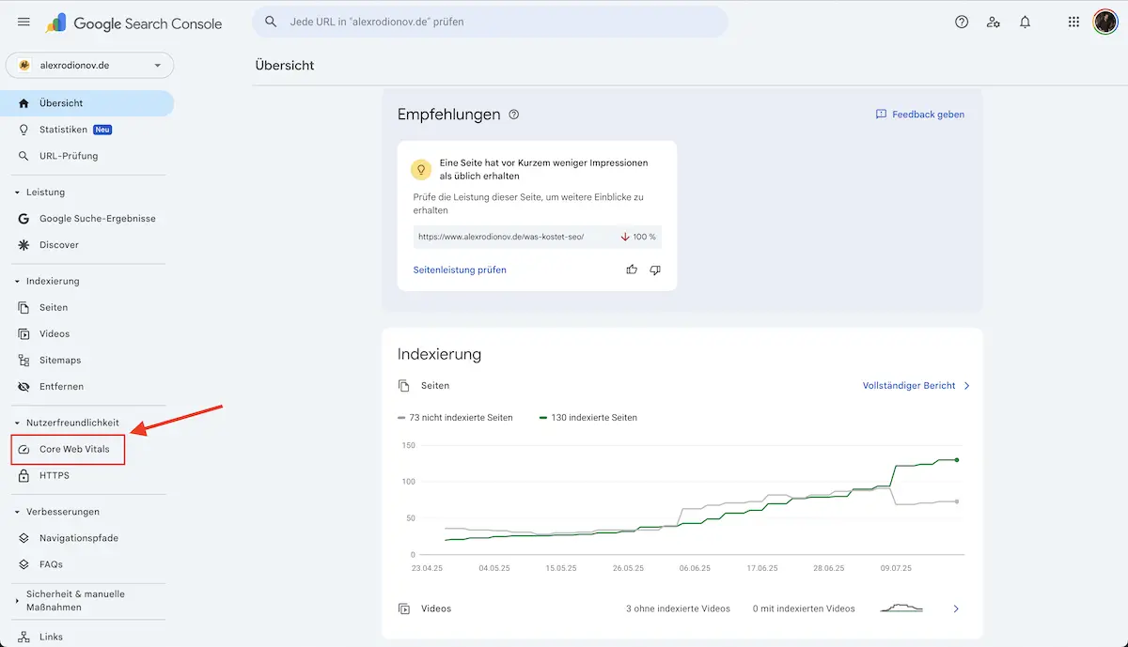Viewport: 1128px width, 647px height.
Task: Click the Neu badge beside Statistiken
Action: (x=102, y=130)
